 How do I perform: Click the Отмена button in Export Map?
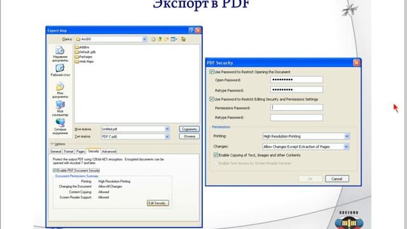[190, 136]
